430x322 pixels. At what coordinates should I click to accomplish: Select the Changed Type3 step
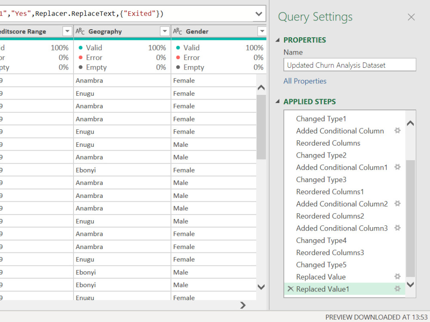[x=344, y=179]
